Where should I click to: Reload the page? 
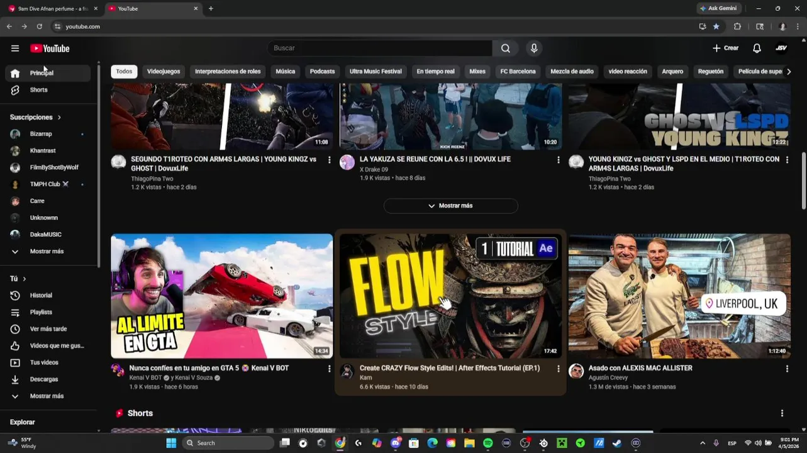point(39,26)
